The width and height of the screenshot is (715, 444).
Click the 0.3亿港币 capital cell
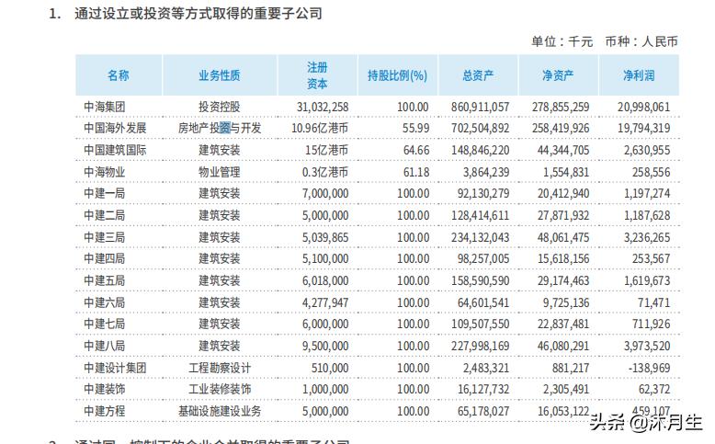pyautogui.click(x=325, y=172)
